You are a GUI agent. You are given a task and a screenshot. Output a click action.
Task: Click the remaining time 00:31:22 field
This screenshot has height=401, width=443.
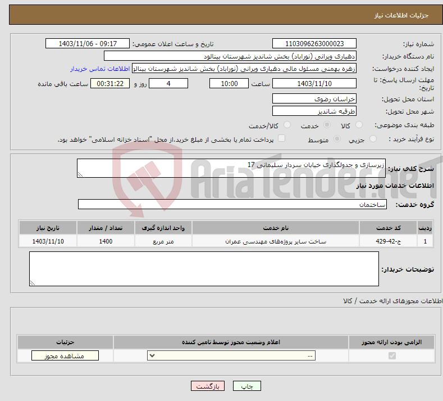[x=110, y=83]
